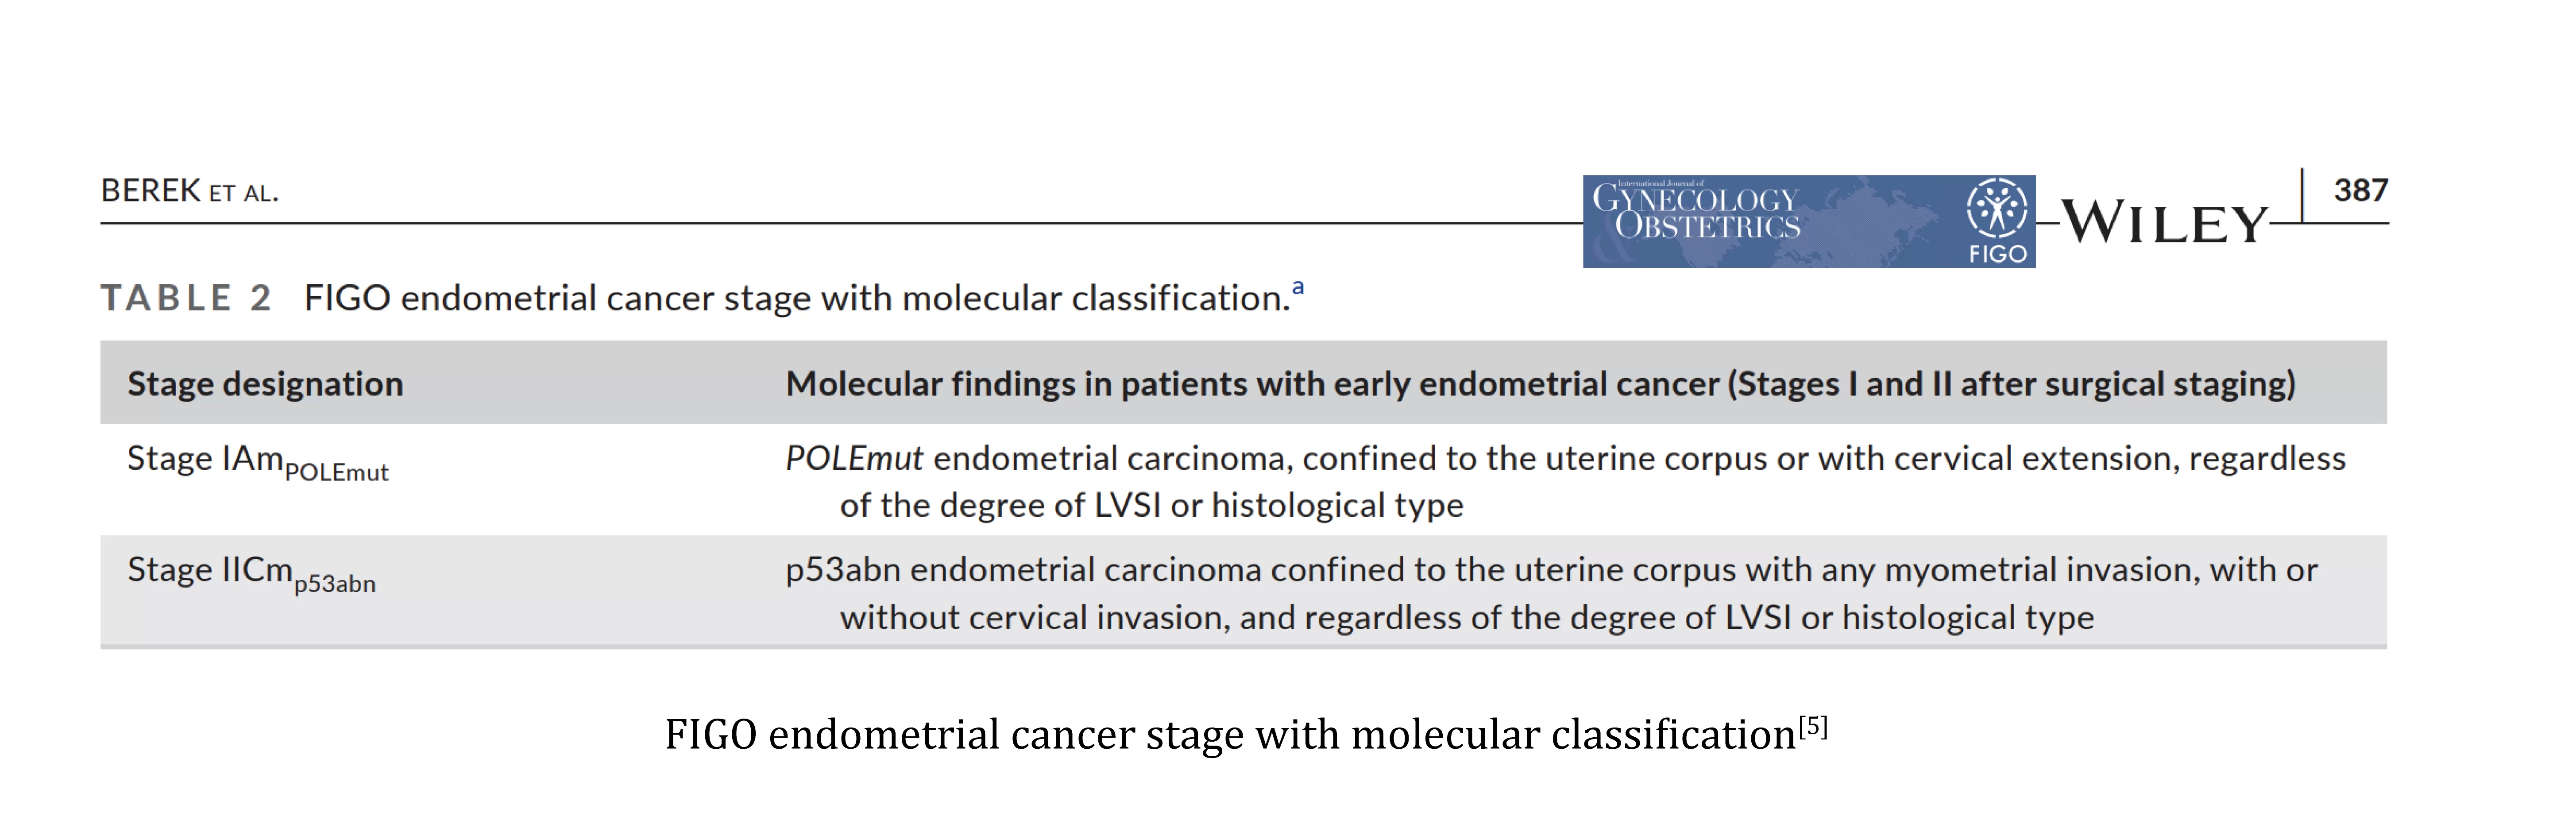Screen dimensions: 2576x832
Task: Click the FIGO endometrial cancer table title text
Action: 797,298
